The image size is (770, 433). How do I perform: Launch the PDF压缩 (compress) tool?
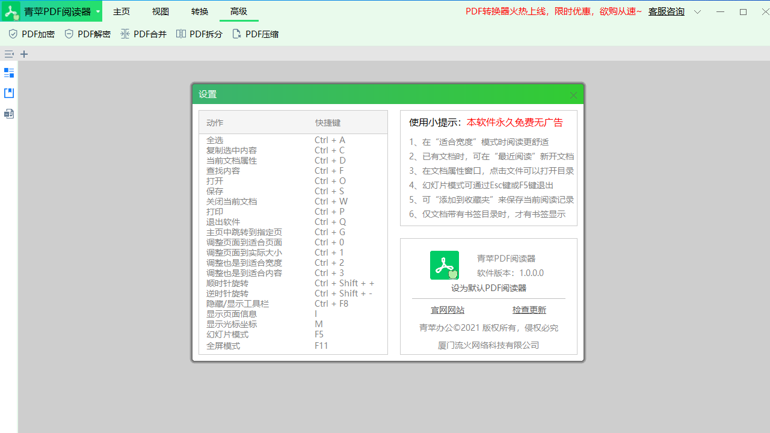click(255, 34)
